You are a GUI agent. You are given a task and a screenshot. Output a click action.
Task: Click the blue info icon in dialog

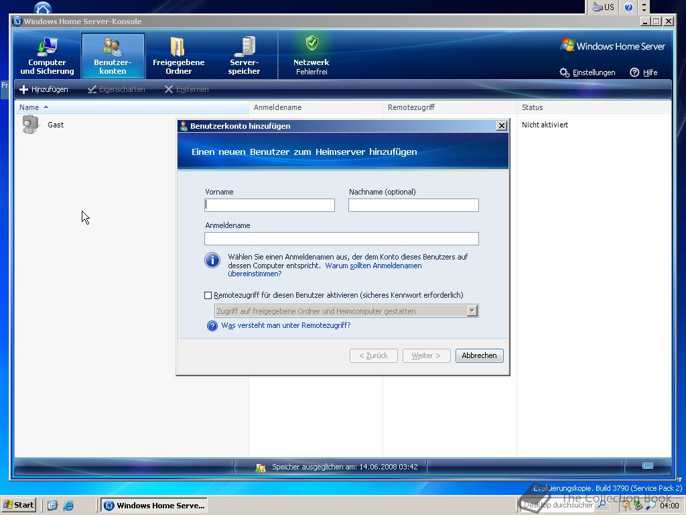(x=212, y=260)
